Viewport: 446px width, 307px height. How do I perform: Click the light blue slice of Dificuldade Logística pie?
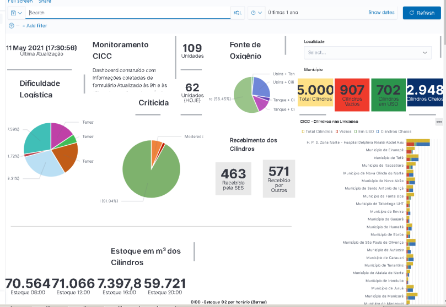pyautogui.click(x=44, y=164)
